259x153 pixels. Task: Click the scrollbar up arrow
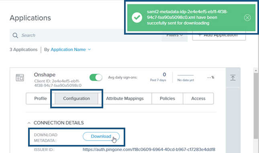click(x=256, y=70)
